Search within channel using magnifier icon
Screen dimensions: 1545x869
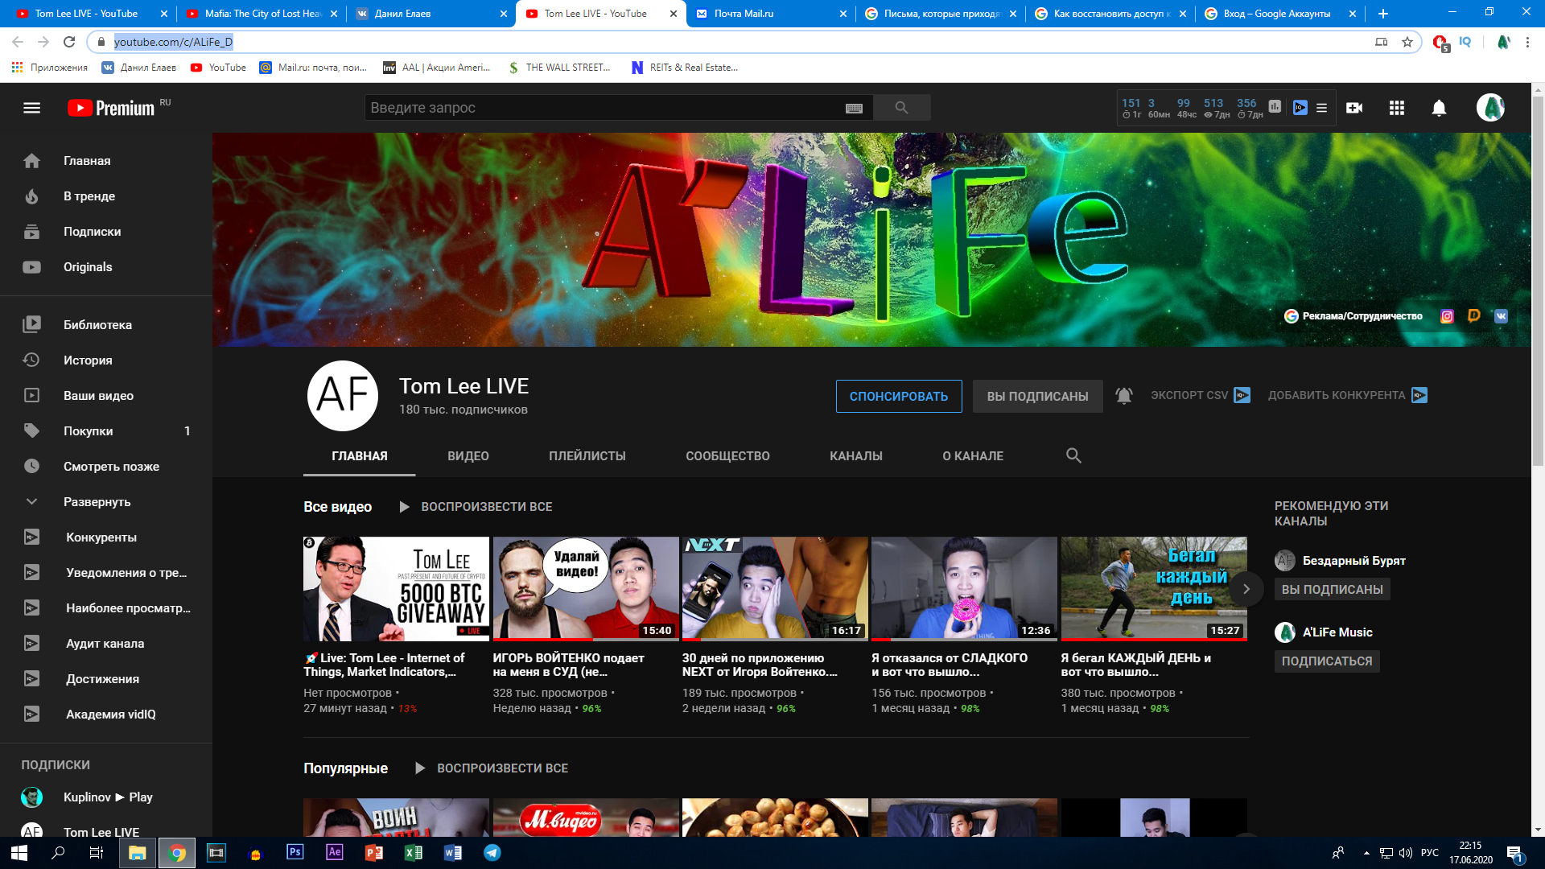(x=1073, y=456)
